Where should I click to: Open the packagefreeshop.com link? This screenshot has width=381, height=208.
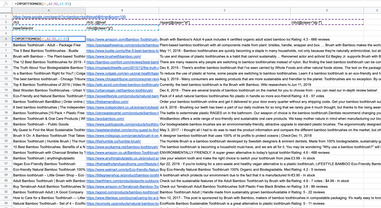[122, 45]
